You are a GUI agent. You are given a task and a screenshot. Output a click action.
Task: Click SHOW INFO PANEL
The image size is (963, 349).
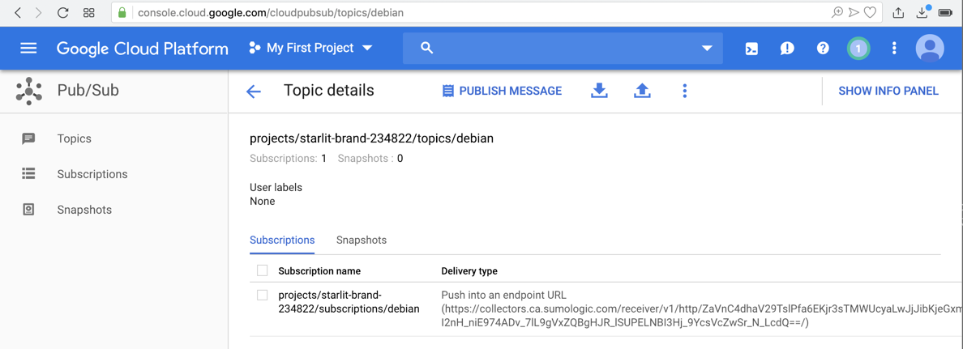(888, 91)
